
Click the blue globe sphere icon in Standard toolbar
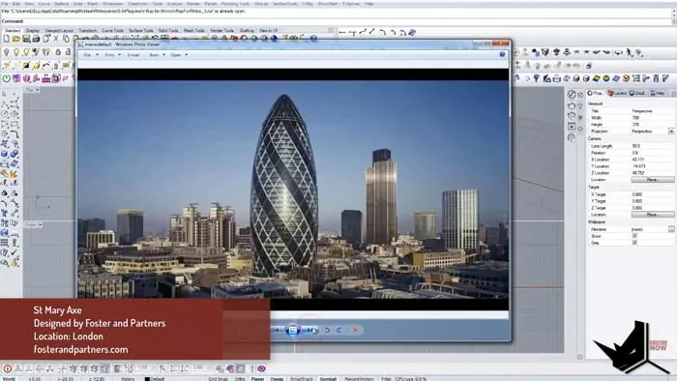tap(274, 39)
